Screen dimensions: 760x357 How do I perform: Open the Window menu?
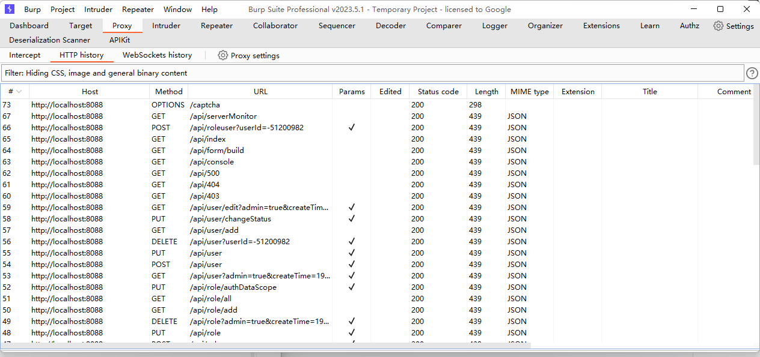(x=178, y=10)
